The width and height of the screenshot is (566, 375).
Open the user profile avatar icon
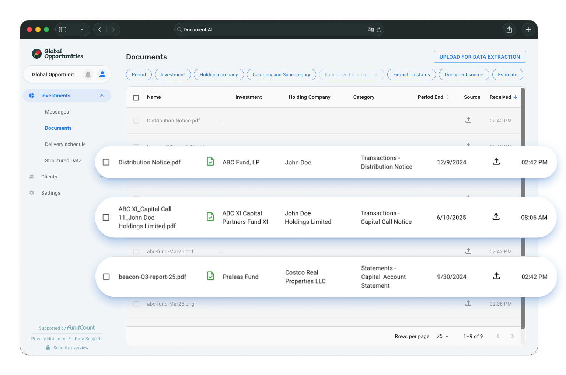pyautogui.click(x=102, y=74)
